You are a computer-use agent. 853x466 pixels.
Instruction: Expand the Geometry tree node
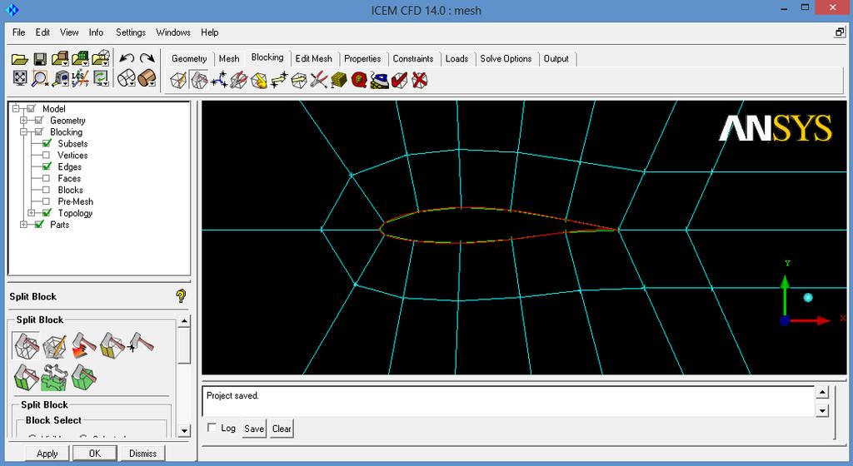click(x=23, y=120)
